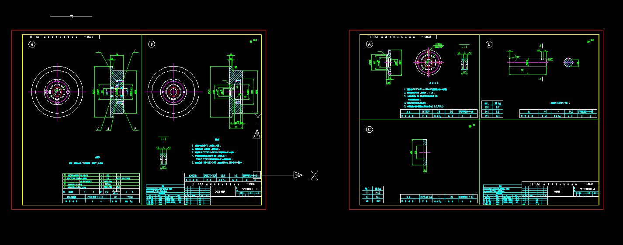Select the shaft length table in right sheet view B
The width and height of the screenshot is (623, 245).
492,109
